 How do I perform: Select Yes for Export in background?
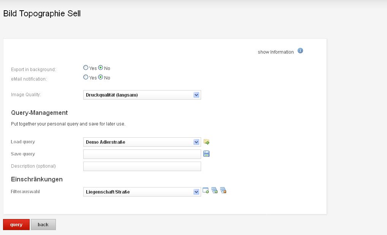(86, 68)
